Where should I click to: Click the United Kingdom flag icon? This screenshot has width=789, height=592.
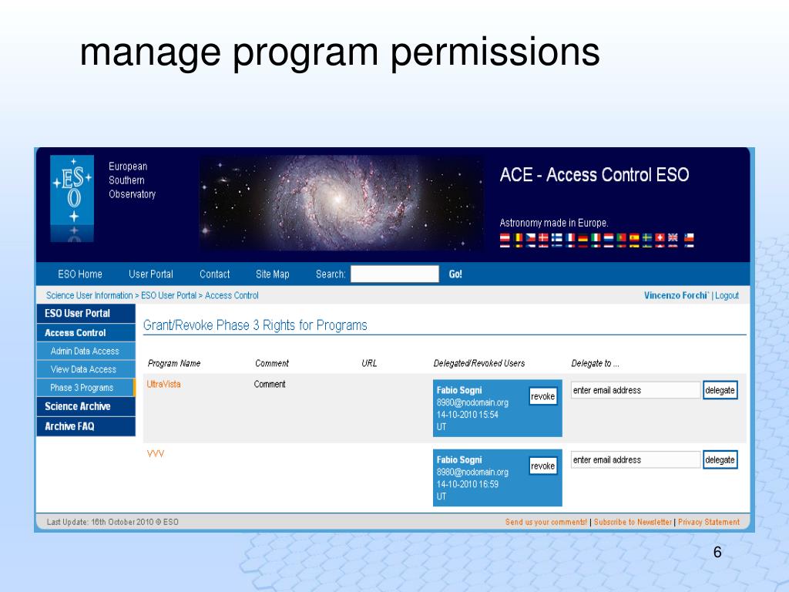point(673,239)
